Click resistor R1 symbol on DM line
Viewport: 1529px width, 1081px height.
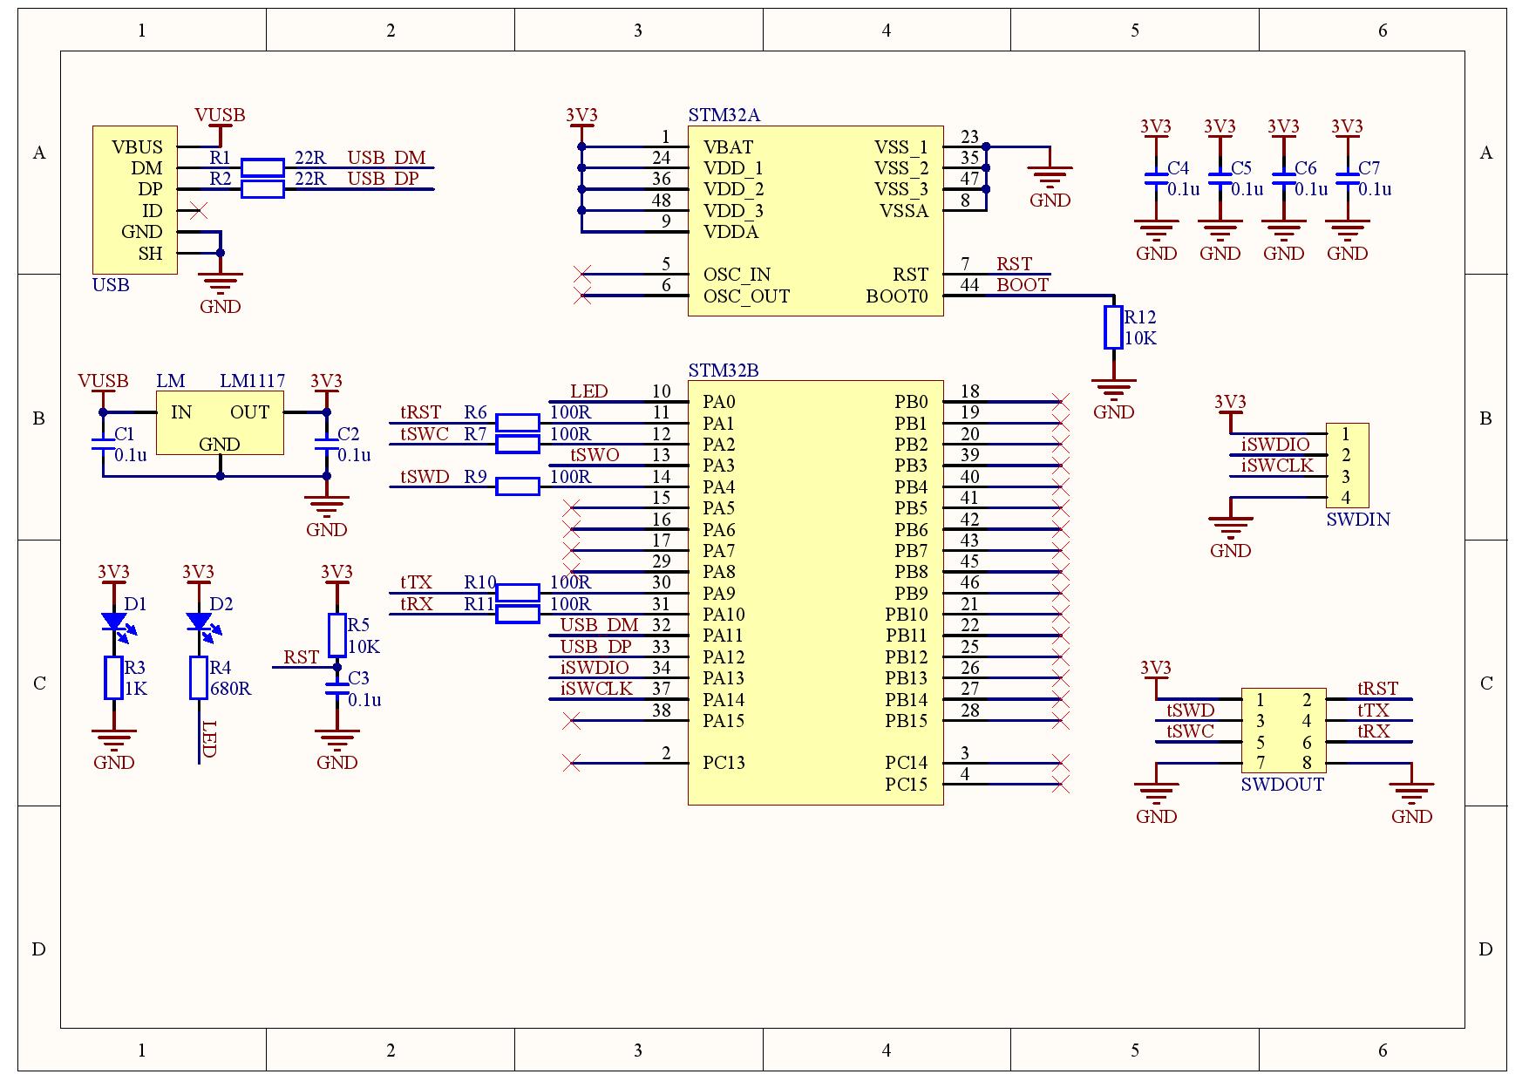tap(262, 167)
